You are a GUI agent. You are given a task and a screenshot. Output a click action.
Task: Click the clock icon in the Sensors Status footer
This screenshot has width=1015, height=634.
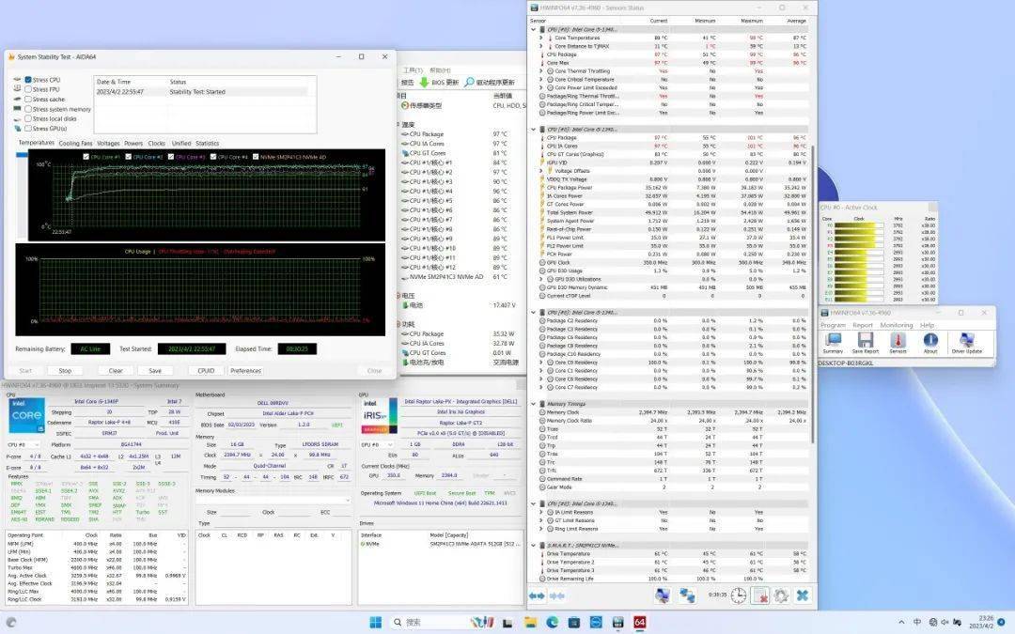point(738,595)
